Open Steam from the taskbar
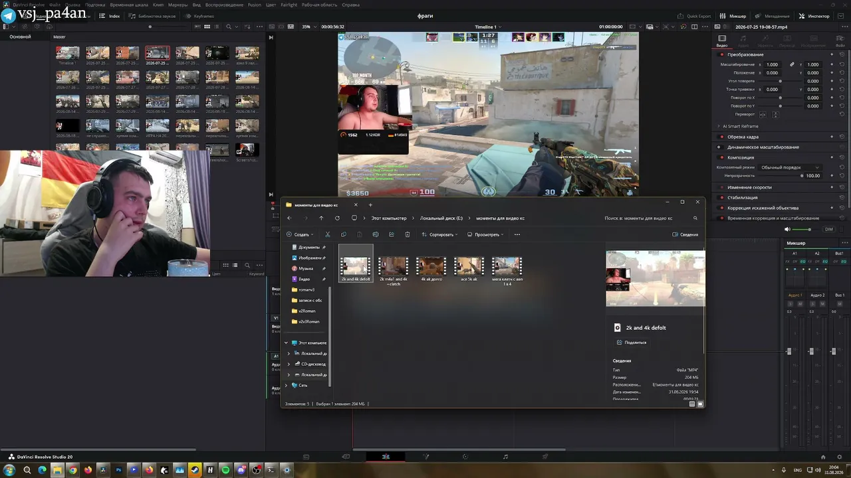The image size is (851, 478). (x=195, y=470)
